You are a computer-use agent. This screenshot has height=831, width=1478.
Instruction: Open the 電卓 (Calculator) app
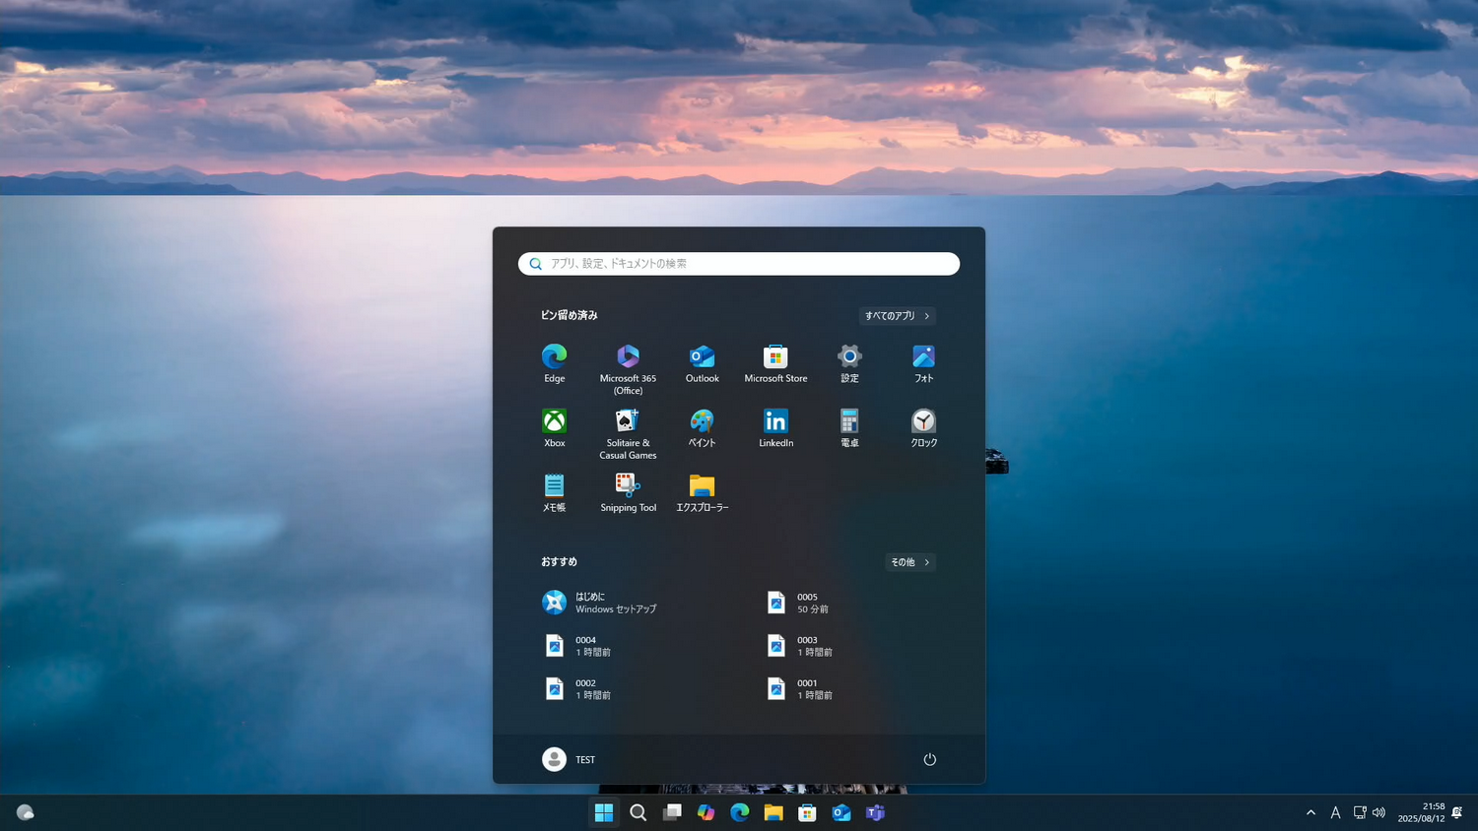[848, 423]
